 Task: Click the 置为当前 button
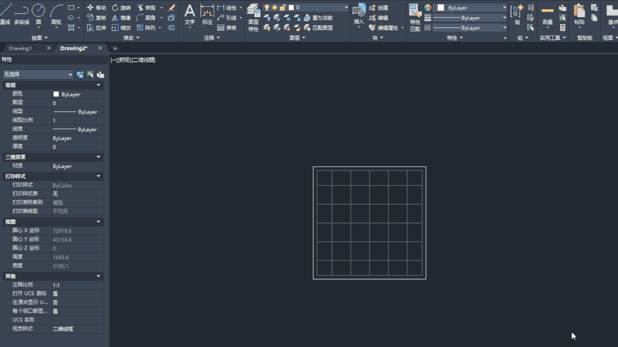click(318, 18)
